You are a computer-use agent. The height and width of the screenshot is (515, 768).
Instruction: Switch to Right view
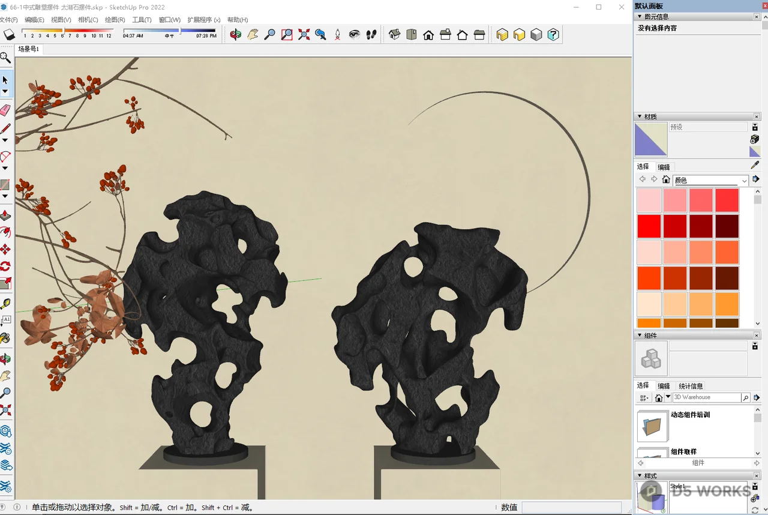click(445, 35)
